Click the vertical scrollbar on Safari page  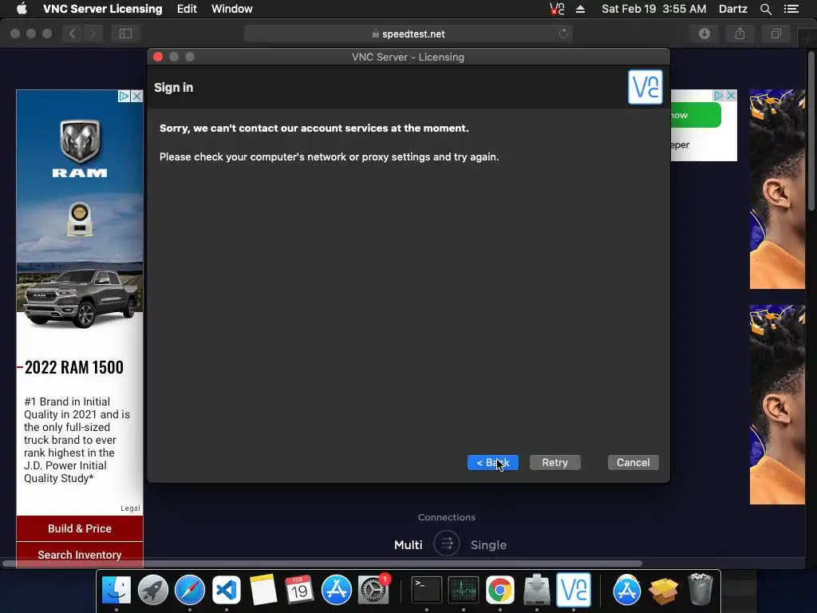point(811,130)
